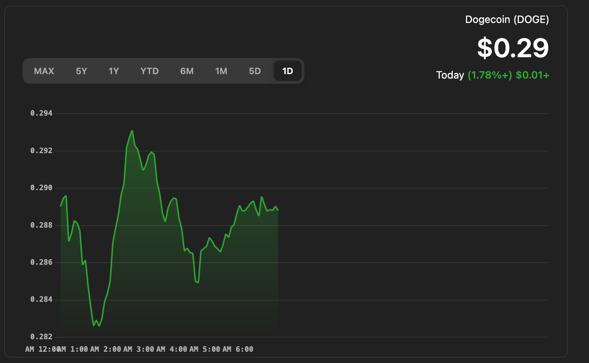Click the 0.282 y-axis label

point(42,337)
